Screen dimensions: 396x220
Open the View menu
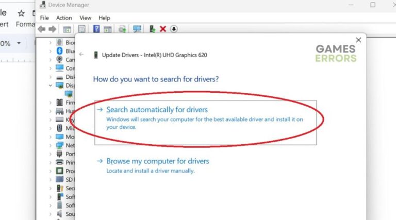pos(85,18)
